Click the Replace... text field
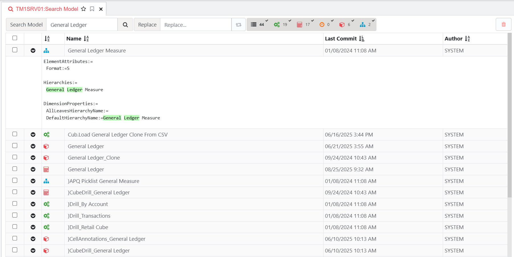 (x=196, y=25)
